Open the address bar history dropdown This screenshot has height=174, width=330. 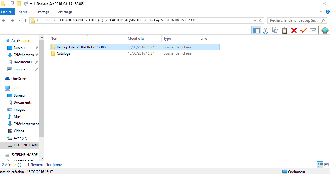pos(255,21)
